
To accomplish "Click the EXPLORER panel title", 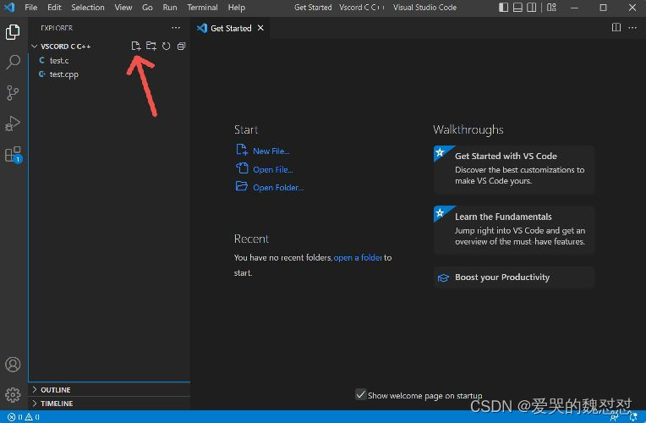I will click(57, 28).
